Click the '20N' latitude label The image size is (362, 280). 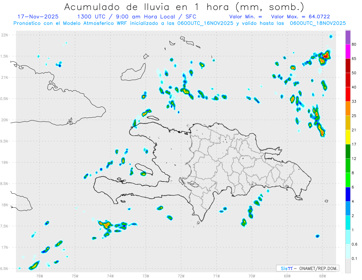(5, 120)
